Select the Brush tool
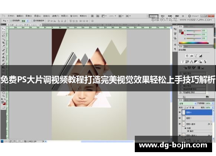The width and height of the screenshot is (216, 156). point(3,53)
